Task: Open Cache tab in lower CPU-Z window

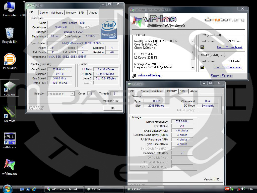Action: click(x=145, y=91)
